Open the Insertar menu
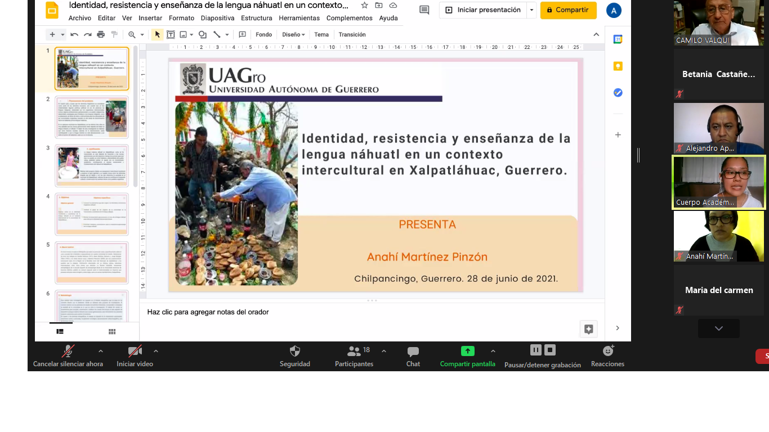Image resolution: width=769 pixels, height=432 pixels. pos(150,18)
